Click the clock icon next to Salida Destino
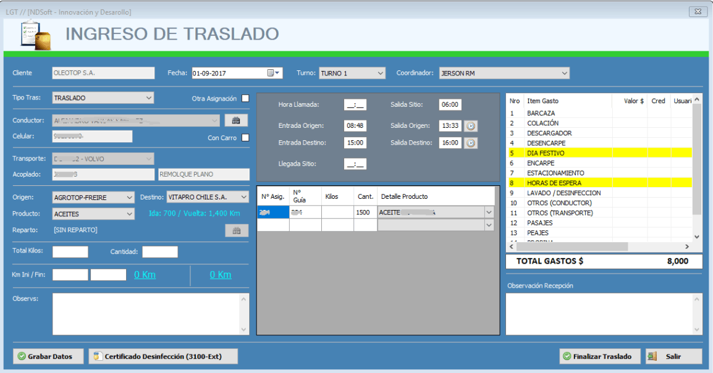Screen dimensions: 713x373 471,143
